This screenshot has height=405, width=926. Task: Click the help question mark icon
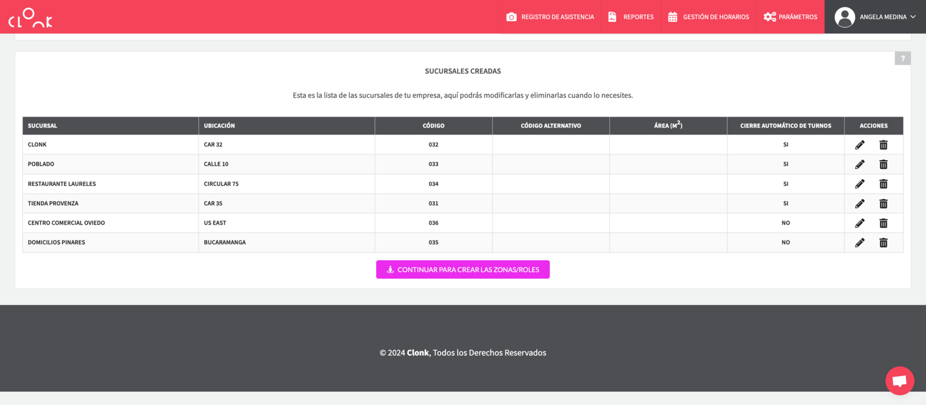pos(902,58)
